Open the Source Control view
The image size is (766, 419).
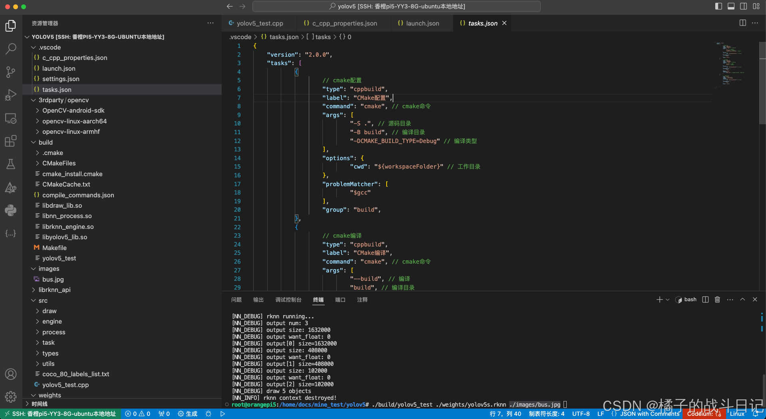[x=11, y=72]
